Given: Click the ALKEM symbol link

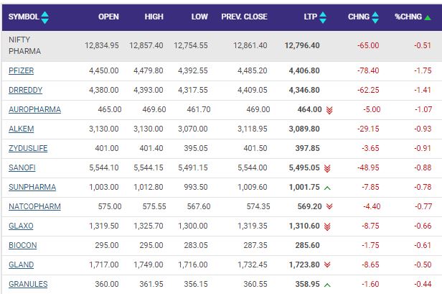Looking at the screenshot, I should pos(20,129).
